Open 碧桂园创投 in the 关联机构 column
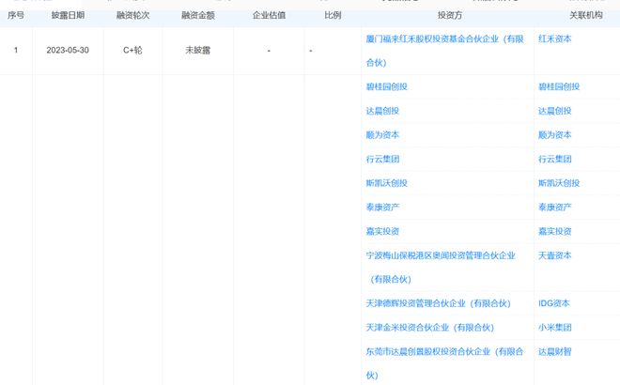This screenshot has width=620, height=385. click(x=559, y=86)
